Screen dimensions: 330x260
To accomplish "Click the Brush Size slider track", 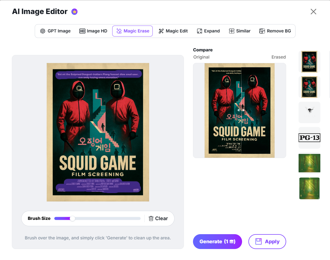I will (97, 218).
